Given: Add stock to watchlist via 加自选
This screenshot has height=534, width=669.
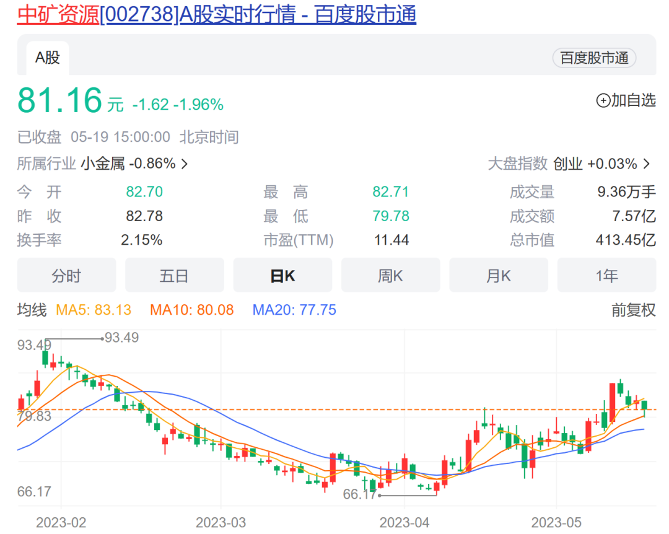Looking at the screenshot, I should click(x=626, y=100).
